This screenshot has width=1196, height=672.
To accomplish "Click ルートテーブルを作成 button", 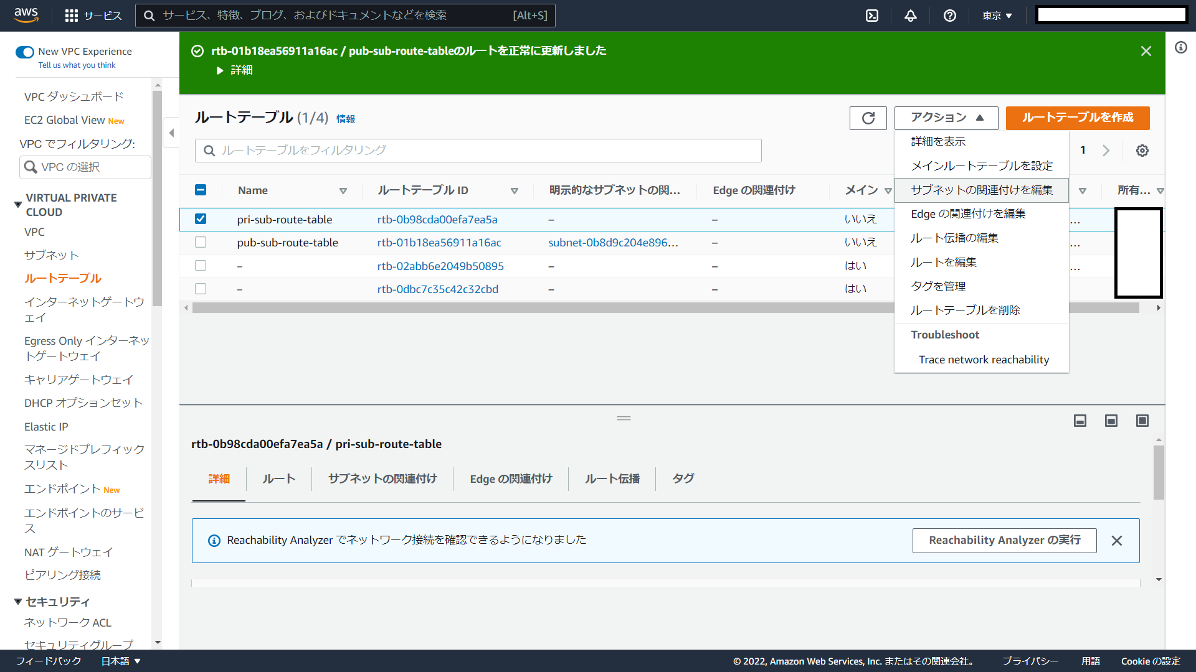I will point(1077,118).
